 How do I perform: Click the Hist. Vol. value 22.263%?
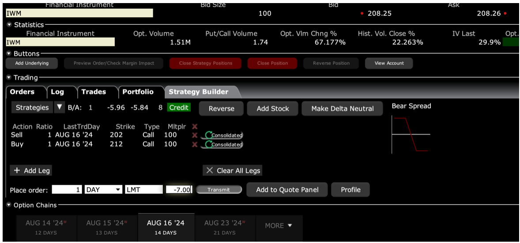click(x=407, y=42)
